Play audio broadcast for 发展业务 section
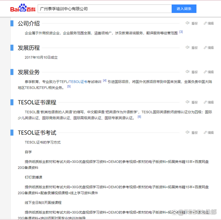The width and height of the screenshot is (221, 220). (187, 72)
